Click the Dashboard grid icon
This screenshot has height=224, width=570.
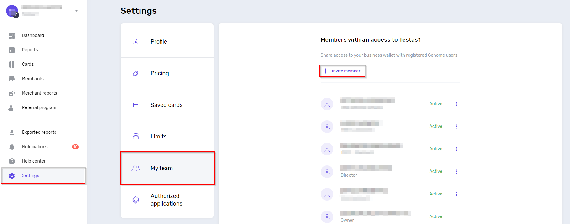point(12,36)
